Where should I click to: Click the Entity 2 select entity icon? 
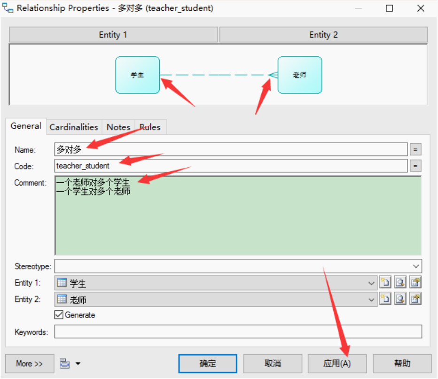(400, 299)
